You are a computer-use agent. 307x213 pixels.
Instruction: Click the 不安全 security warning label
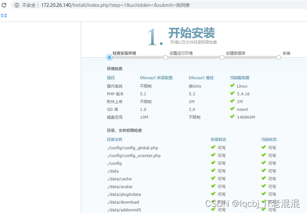(x=29, y=5)
